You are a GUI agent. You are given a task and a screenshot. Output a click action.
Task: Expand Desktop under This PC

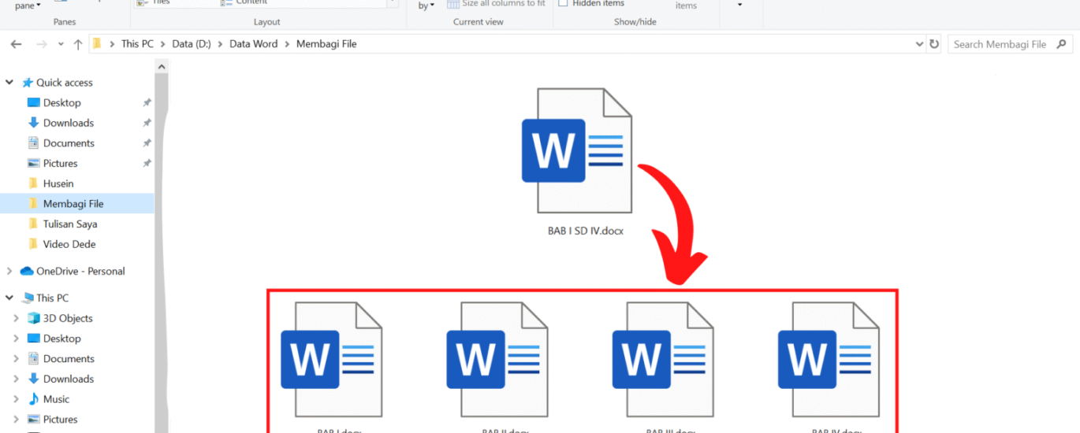coord(16,339)
